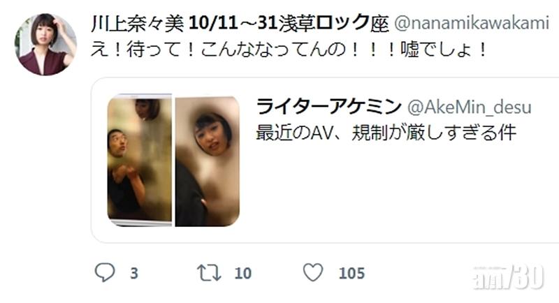
Task: Open the right quoted tweet image
Action: point(207,161)
